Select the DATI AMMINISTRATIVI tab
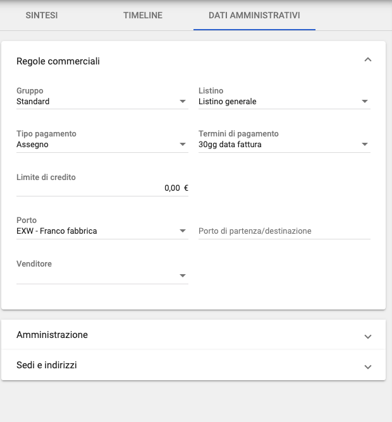The height and width of the screenshot is (422, 392). tap(254, 15)
